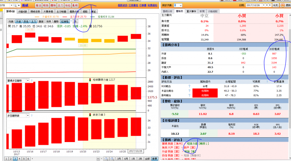Screen dimensions: 291x161
Task: Set chart range to 1年
Action: [133, 159]
